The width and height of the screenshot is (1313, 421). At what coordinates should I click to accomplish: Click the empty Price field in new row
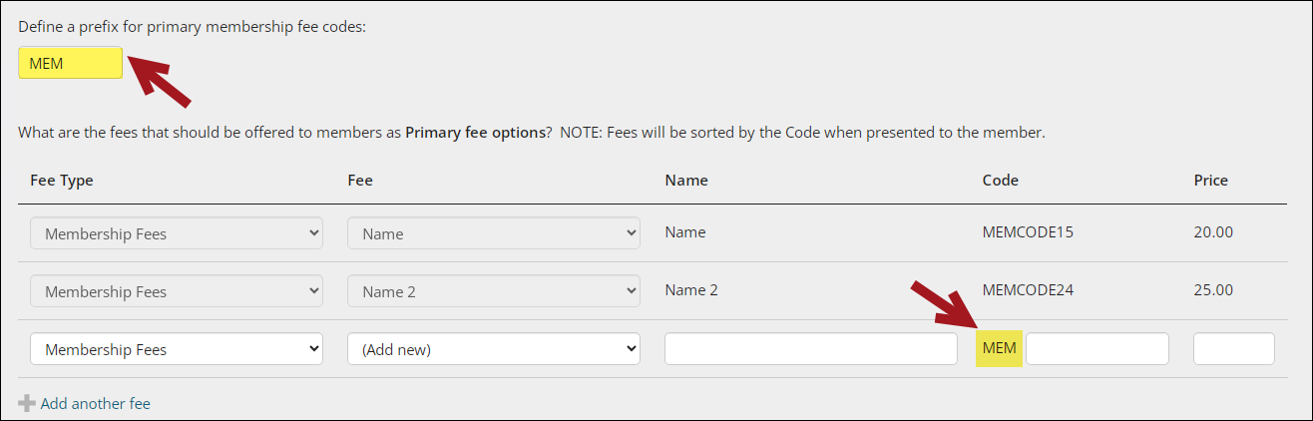pos(1233,349)
